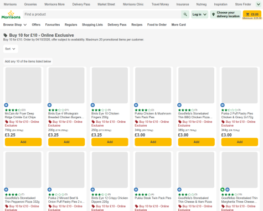Screen dimensions: 263x211
Task: Add Goodfella's Thin BBQ Chicken Pizza
Action: point(197,142)
